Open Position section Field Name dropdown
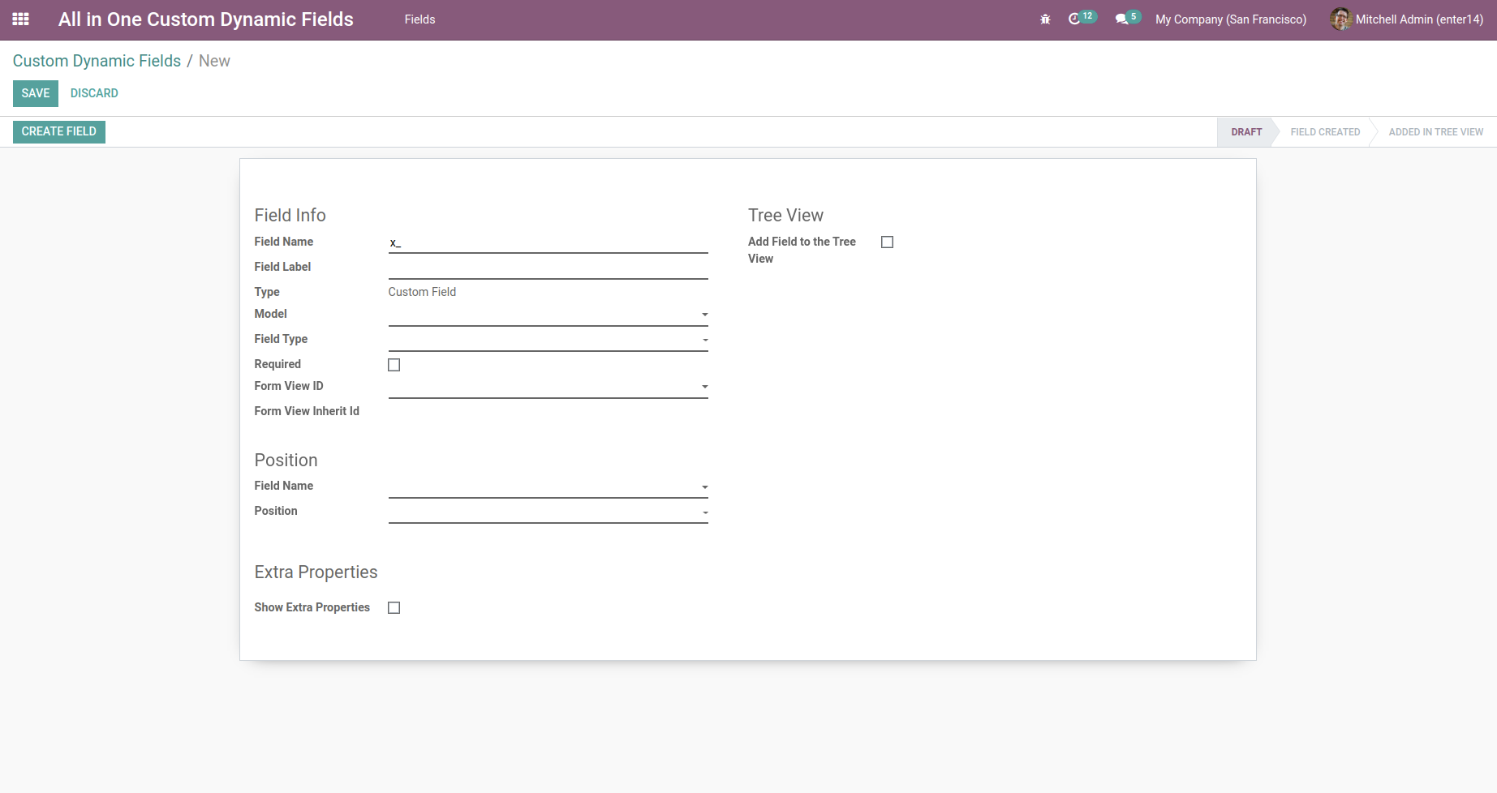Screen dimensions: 1497x793 (x=548, y=487)
